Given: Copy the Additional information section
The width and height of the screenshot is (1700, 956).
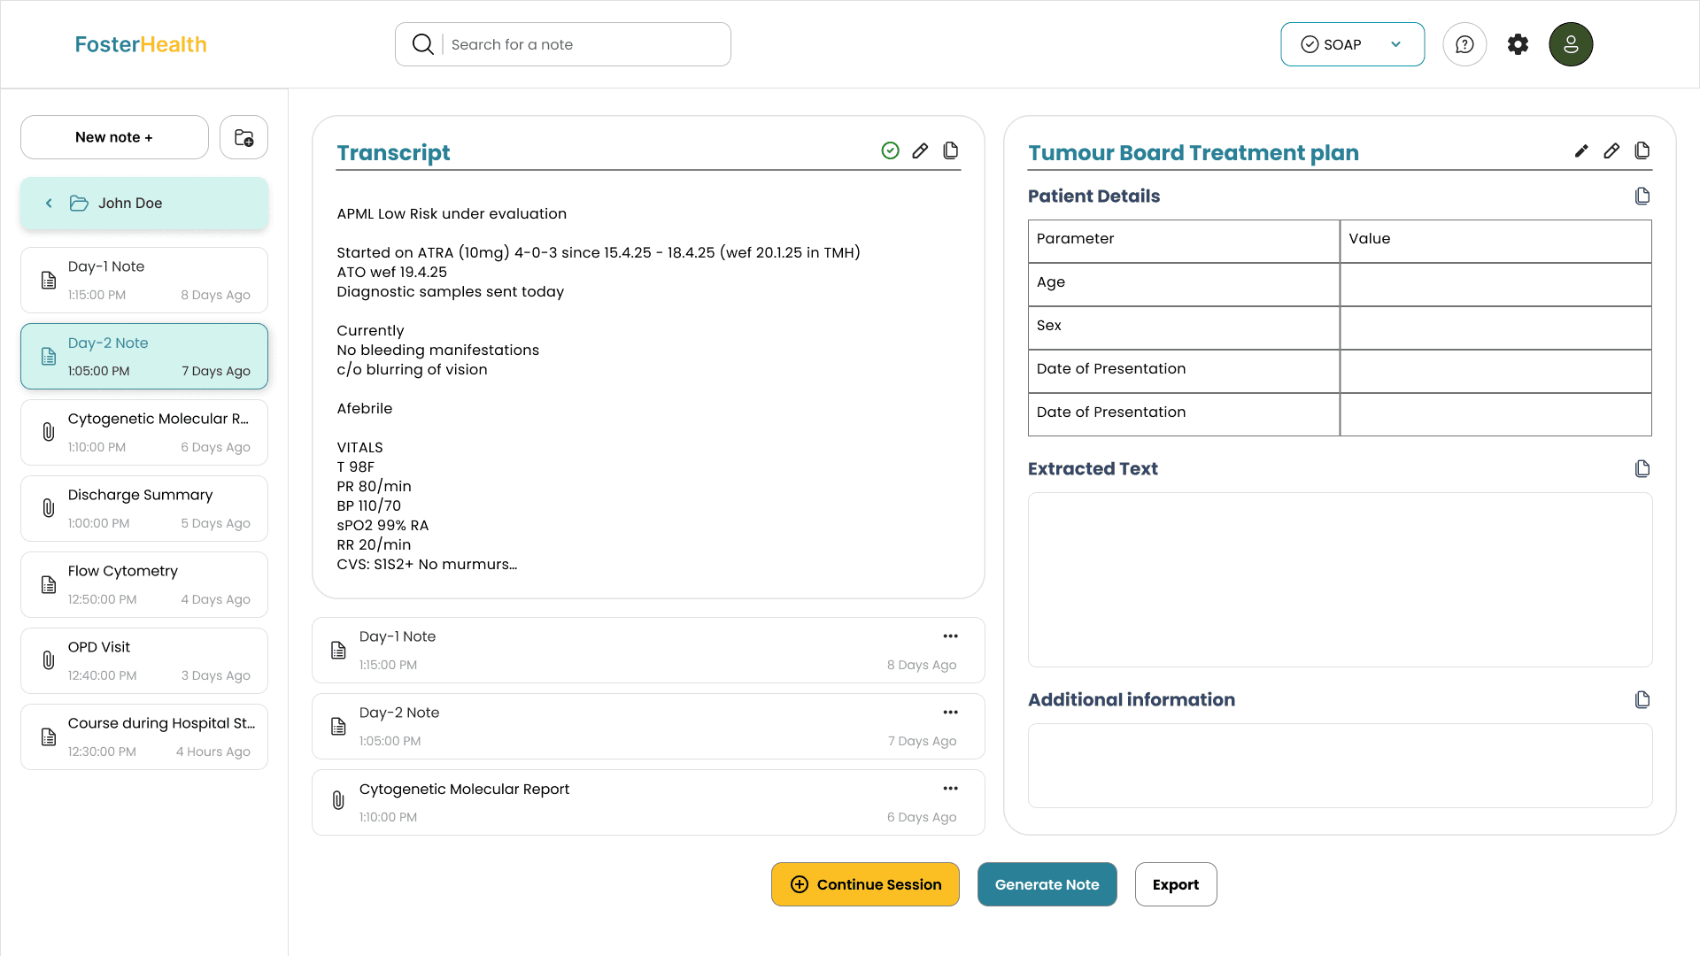Looking at the screenshot, I should (1642, 699).
